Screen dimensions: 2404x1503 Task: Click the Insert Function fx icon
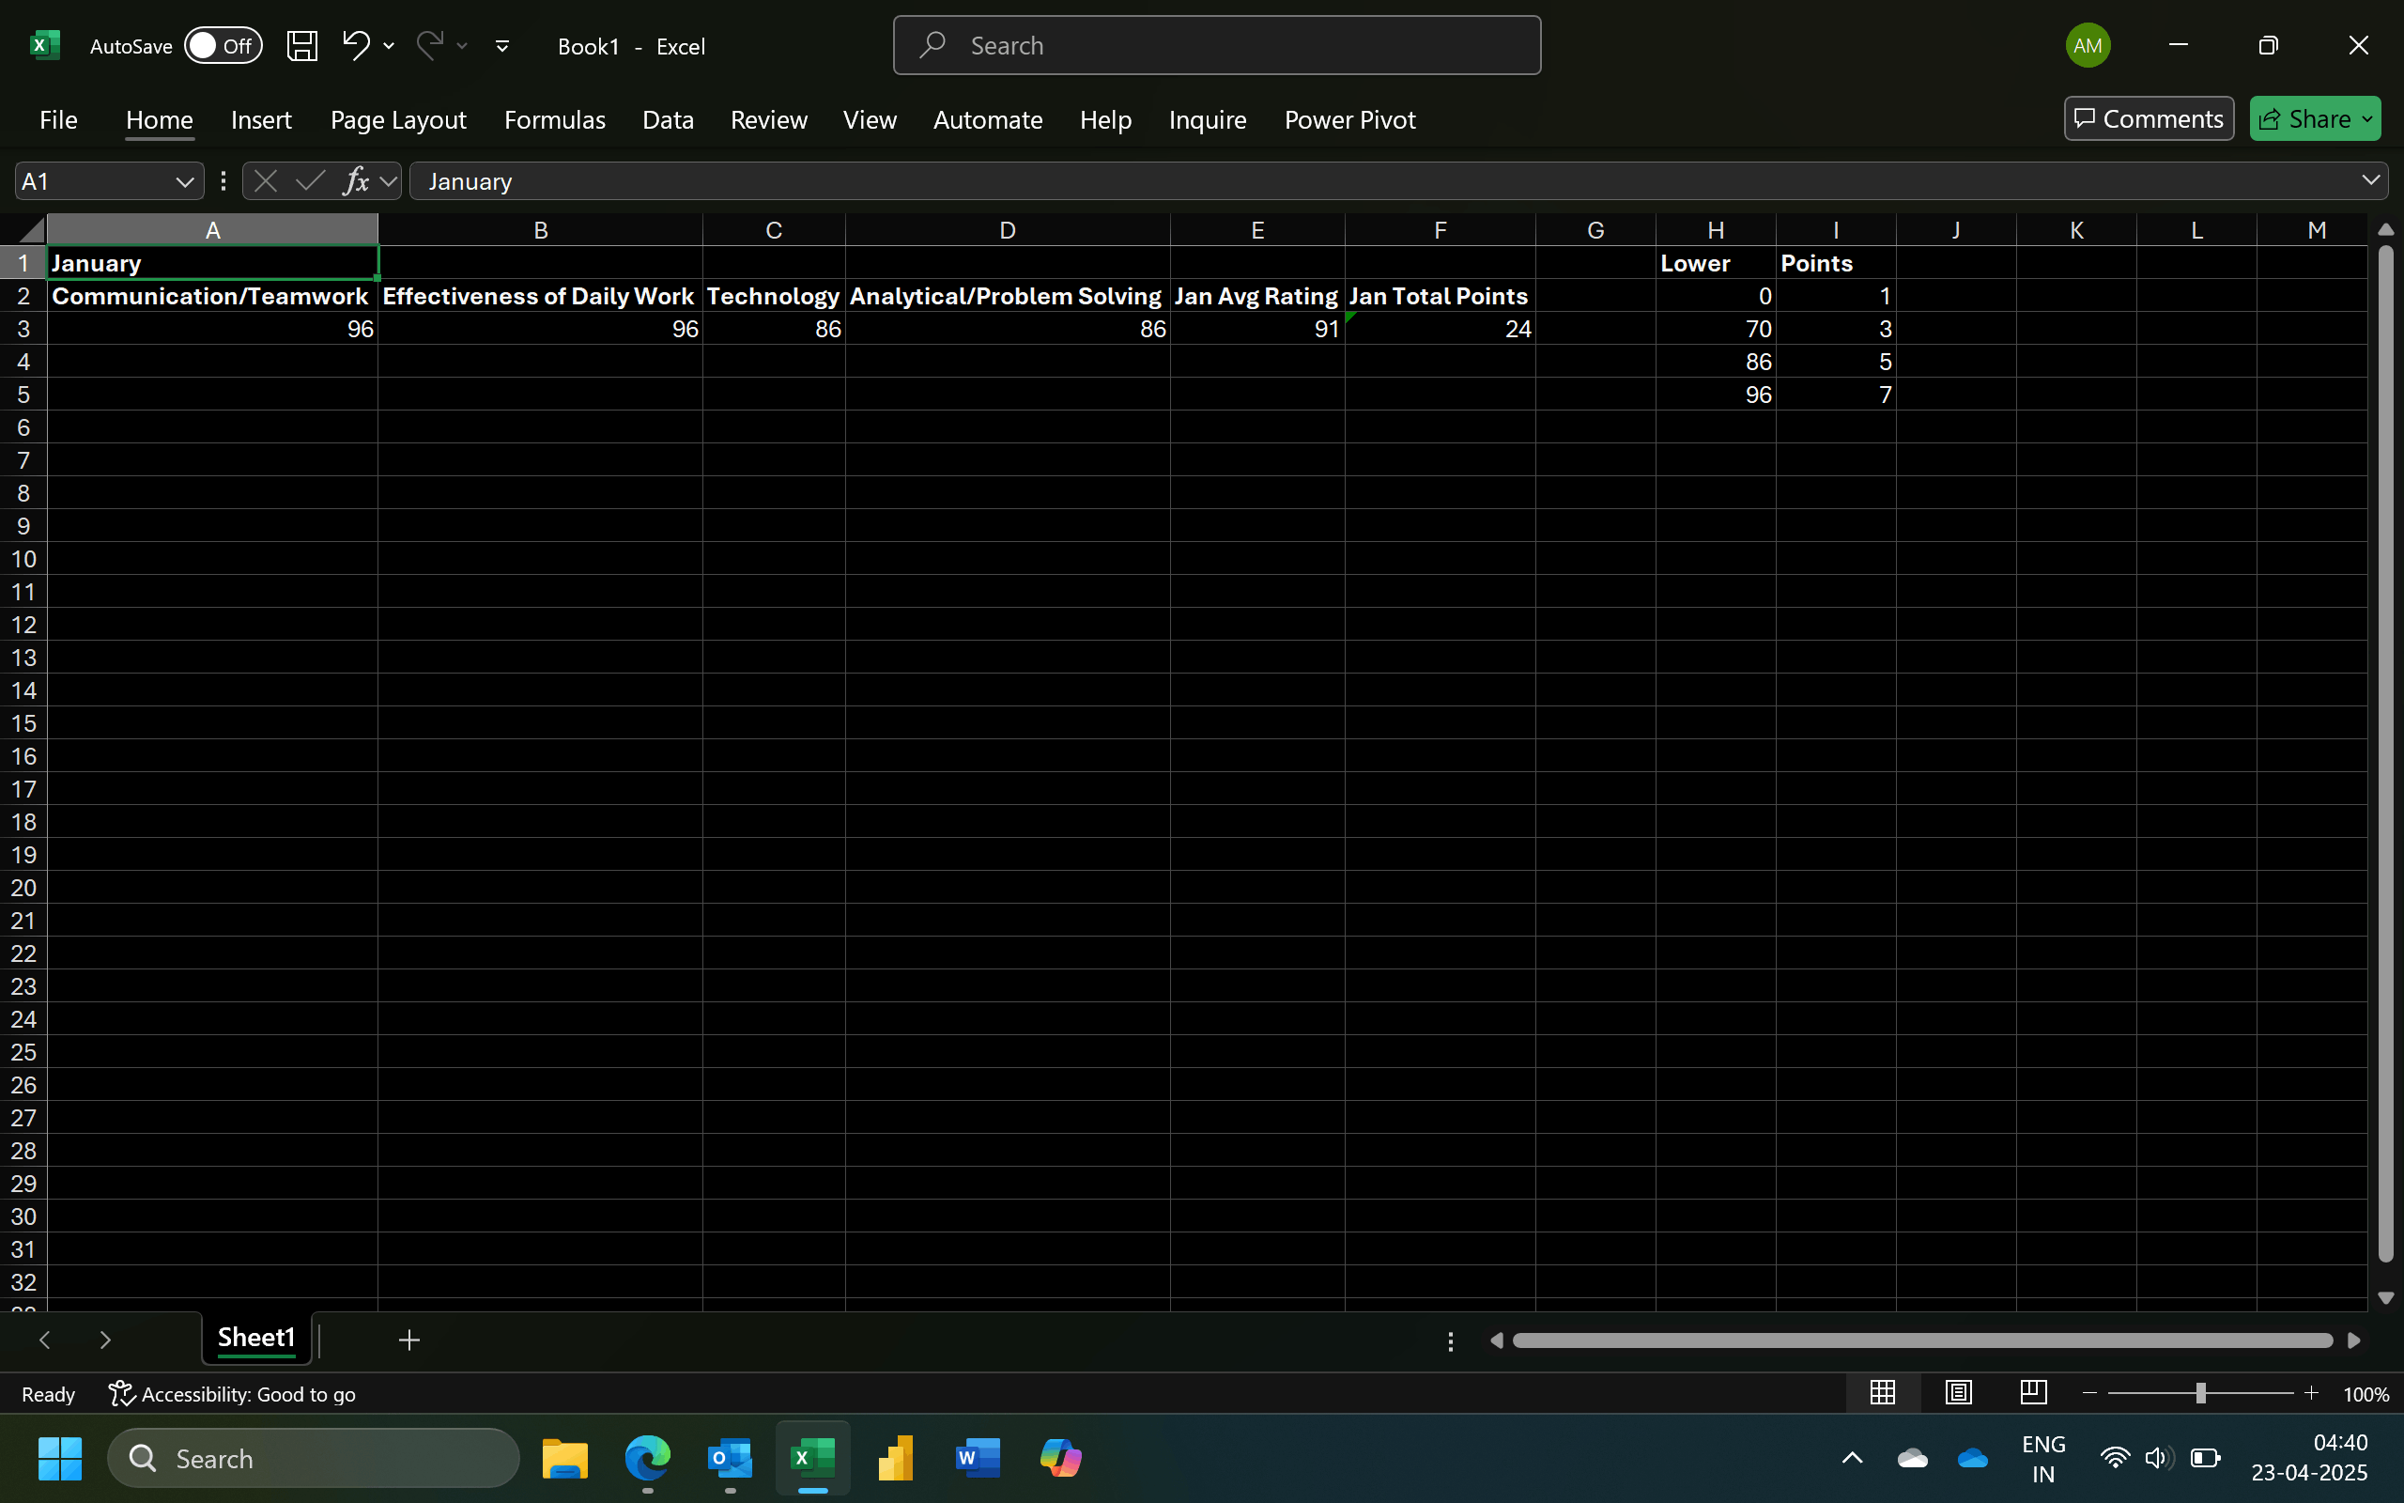(356, 181)
